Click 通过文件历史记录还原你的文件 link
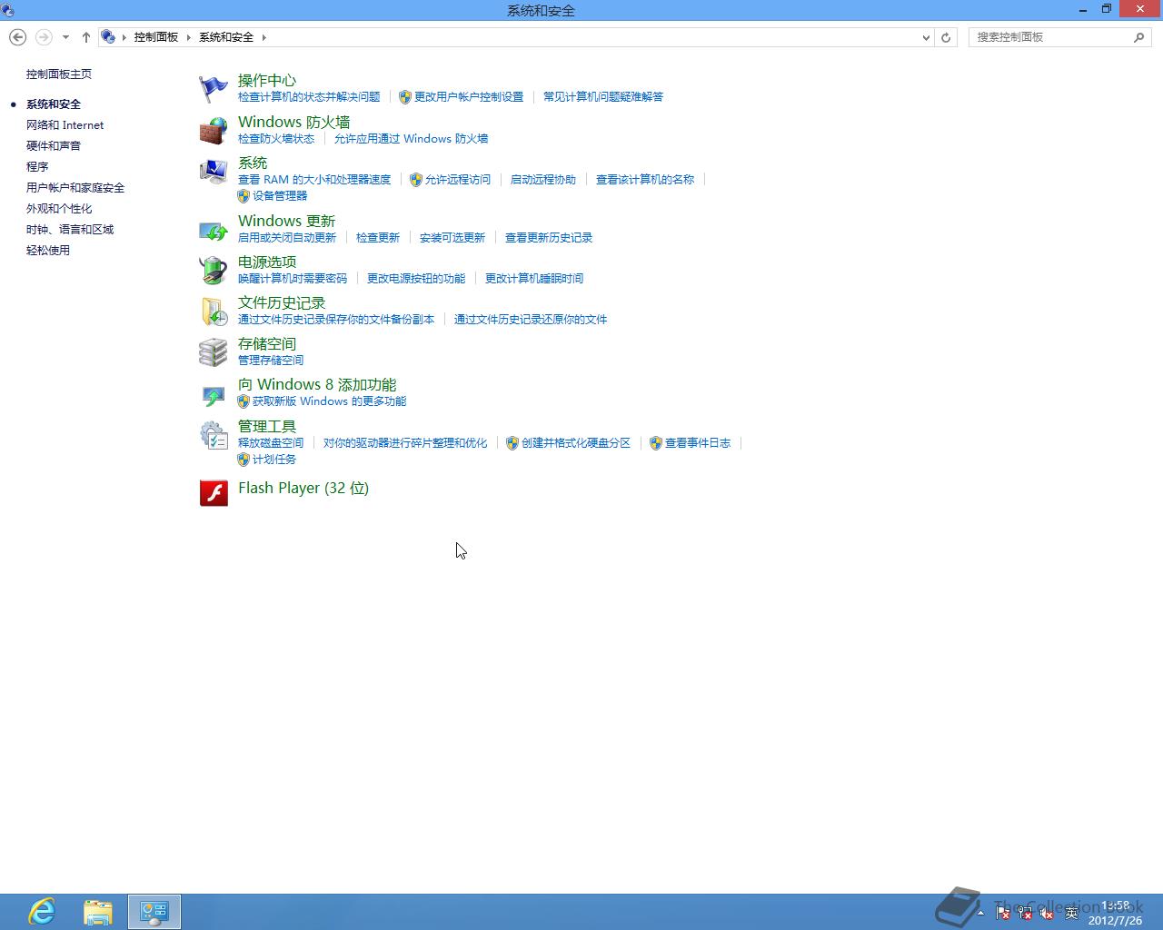The image size is (1163, 930). 531,320
